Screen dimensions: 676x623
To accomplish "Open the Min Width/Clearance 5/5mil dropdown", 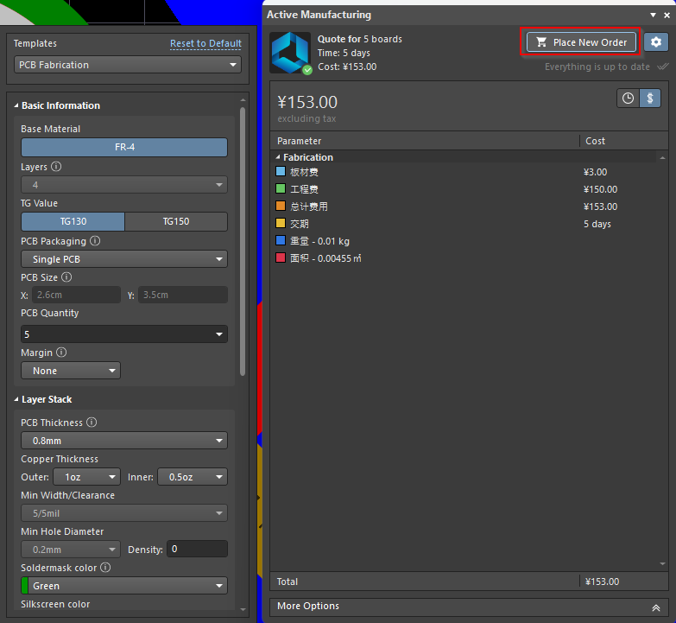I will click(x=124, y=513).
